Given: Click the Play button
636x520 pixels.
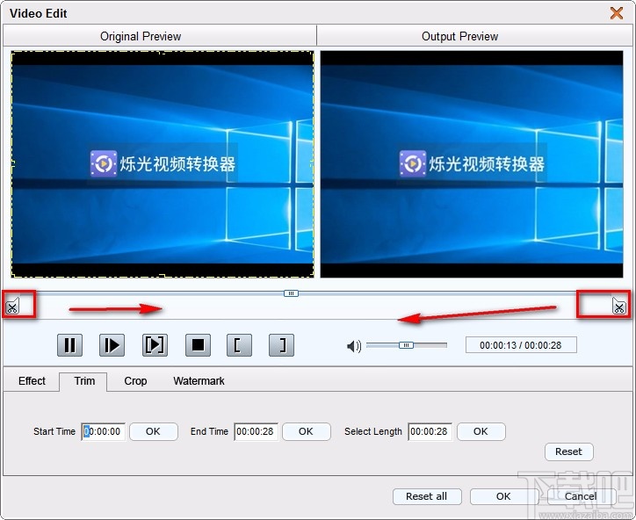Looking at the screenshot, I should tap(112, 345).
